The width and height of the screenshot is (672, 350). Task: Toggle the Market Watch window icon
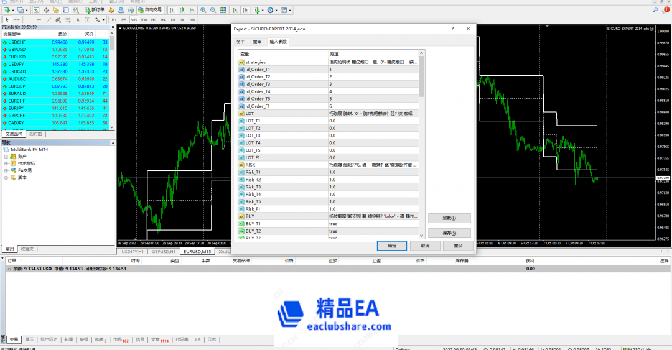click(36, 10)
